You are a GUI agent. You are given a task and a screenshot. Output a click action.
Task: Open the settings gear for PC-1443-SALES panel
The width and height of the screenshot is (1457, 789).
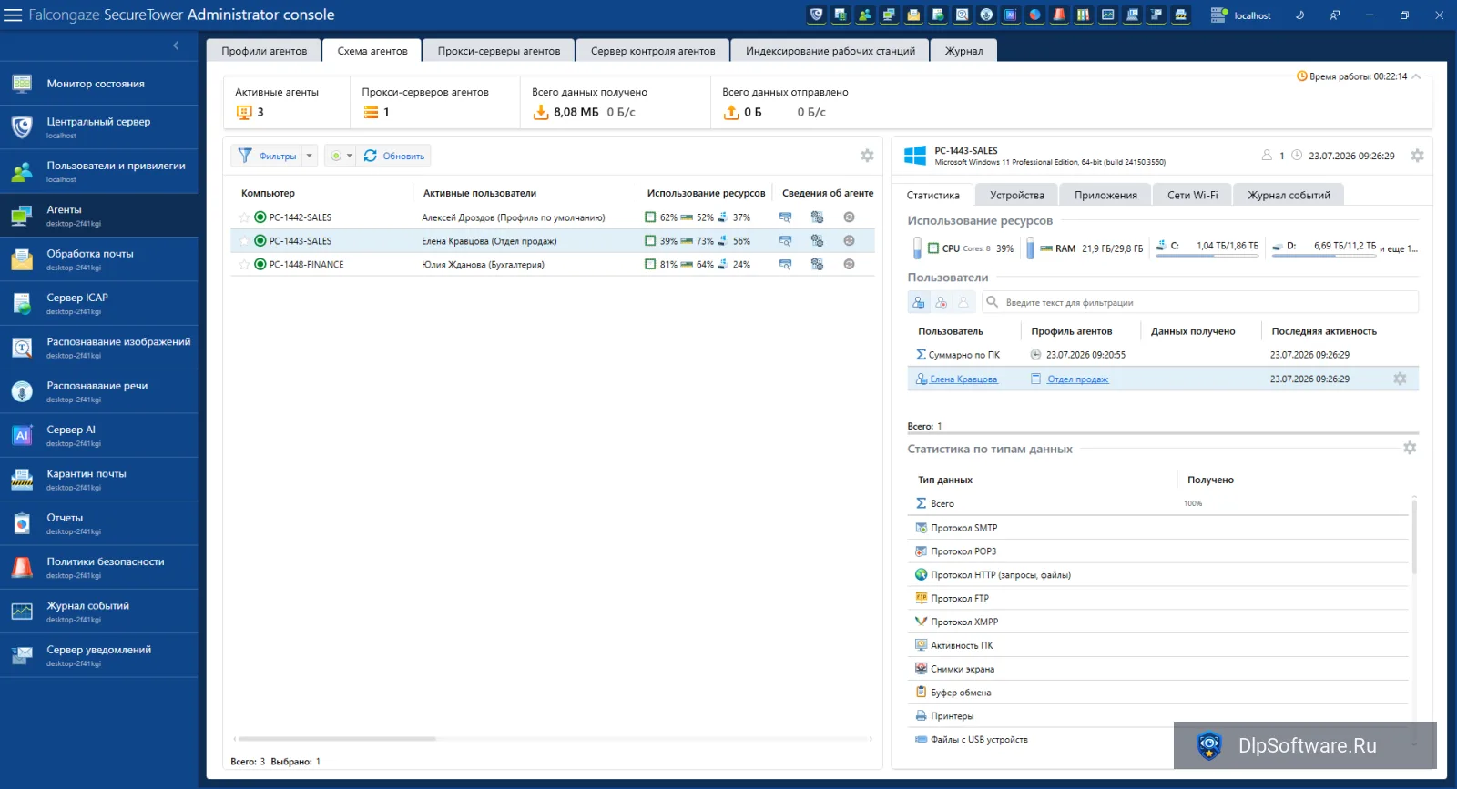coord(1417,156)
